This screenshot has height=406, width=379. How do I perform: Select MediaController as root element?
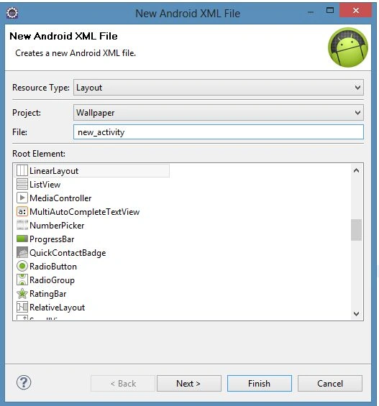point(60,198)
